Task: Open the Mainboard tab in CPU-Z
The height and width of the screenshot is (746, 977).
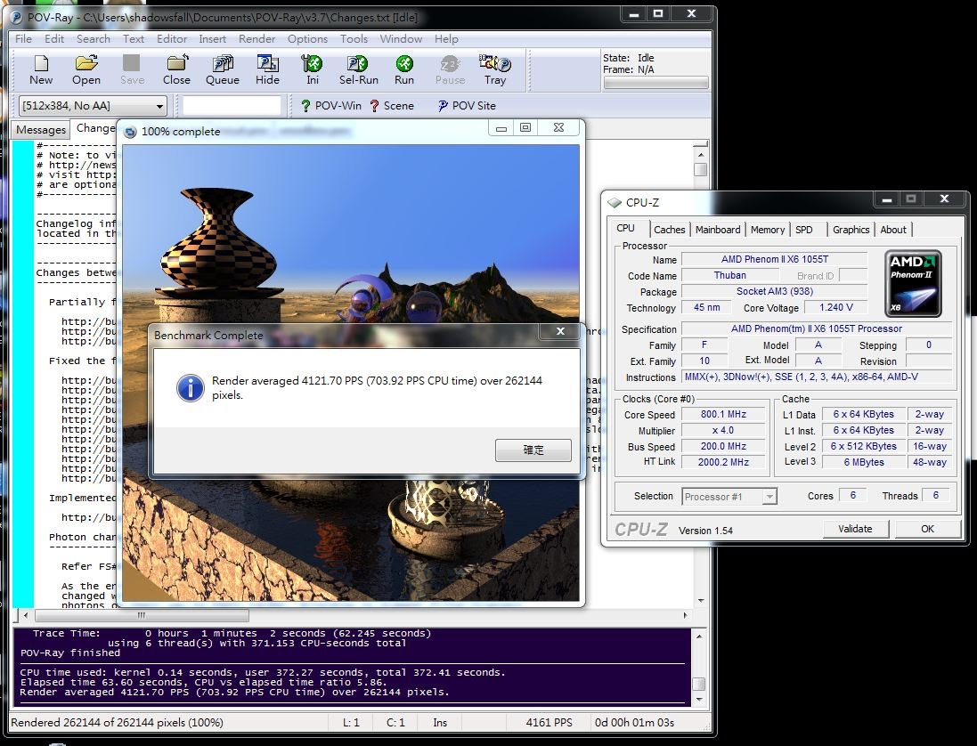Action: (718, 230)
